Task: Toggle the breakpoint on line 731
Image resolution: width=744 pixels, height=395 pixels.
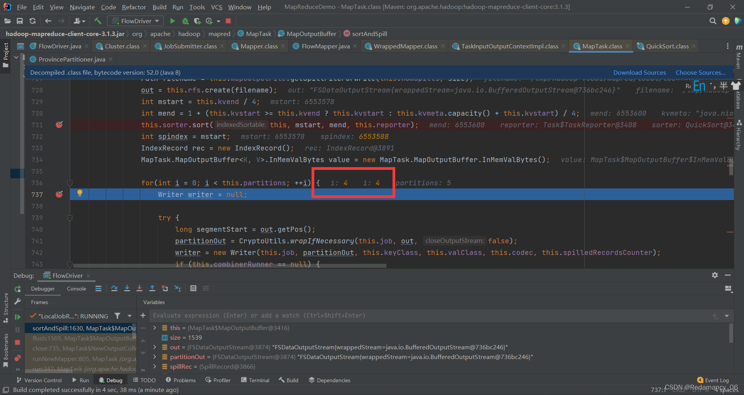Action: [x=59, y=125]
